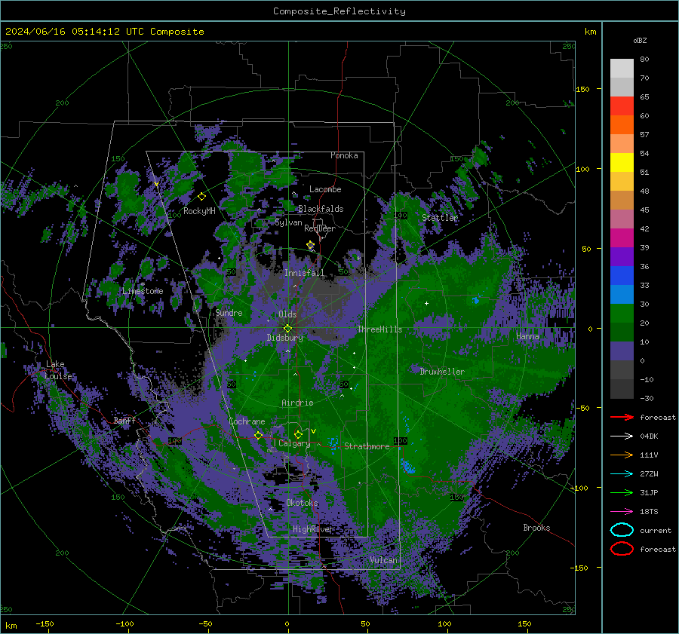This screenshot has width=679, height=634.
Task: Select the purple 36-39 dBZ swatch
Action: coord(622,257)
